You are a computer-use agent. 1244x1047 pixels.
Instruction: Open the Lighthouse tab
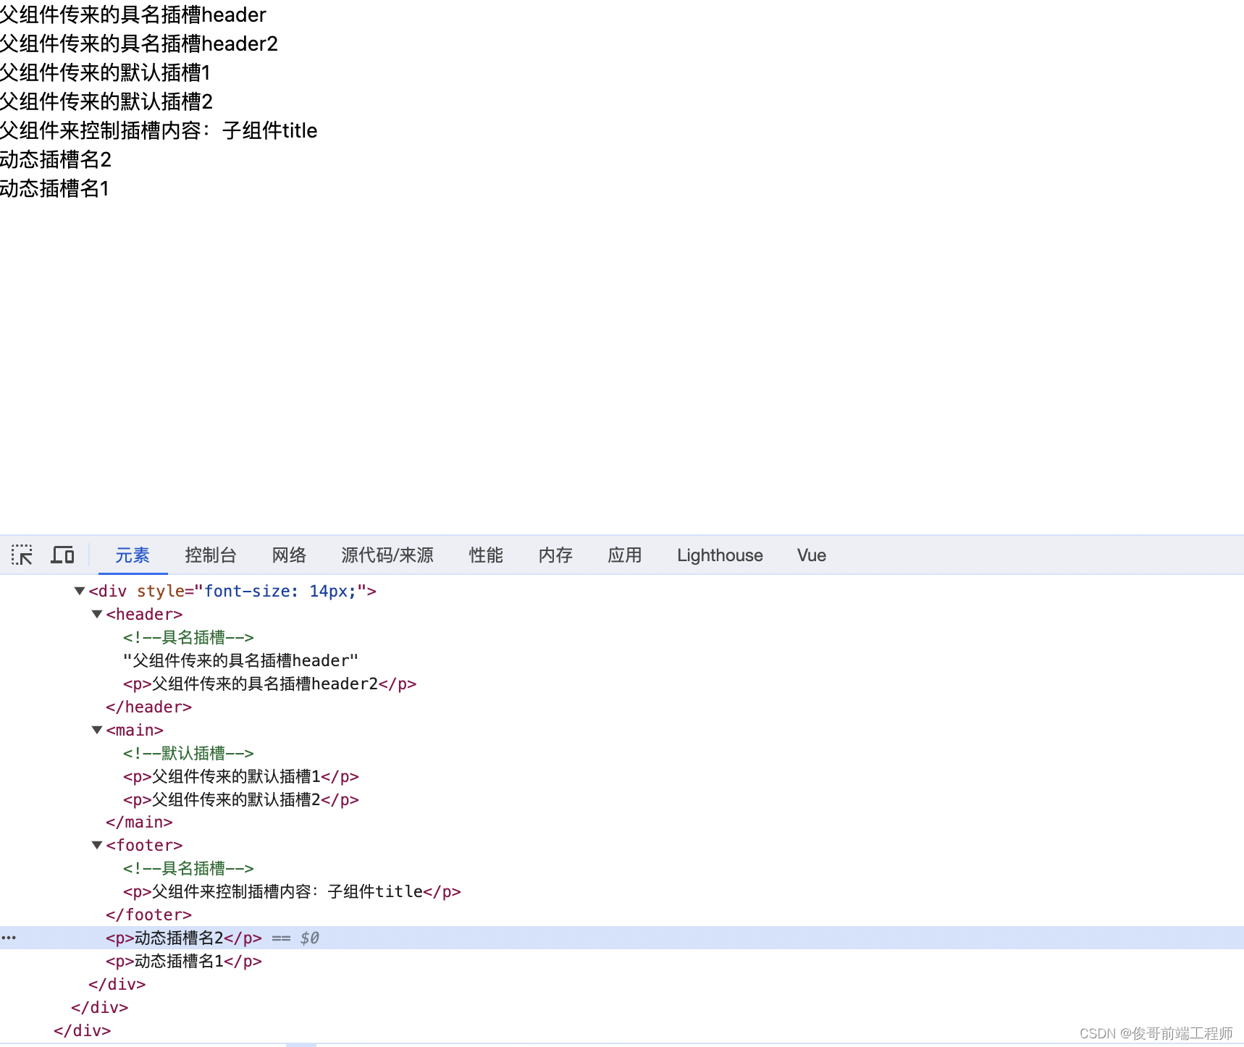click(720, 555)
